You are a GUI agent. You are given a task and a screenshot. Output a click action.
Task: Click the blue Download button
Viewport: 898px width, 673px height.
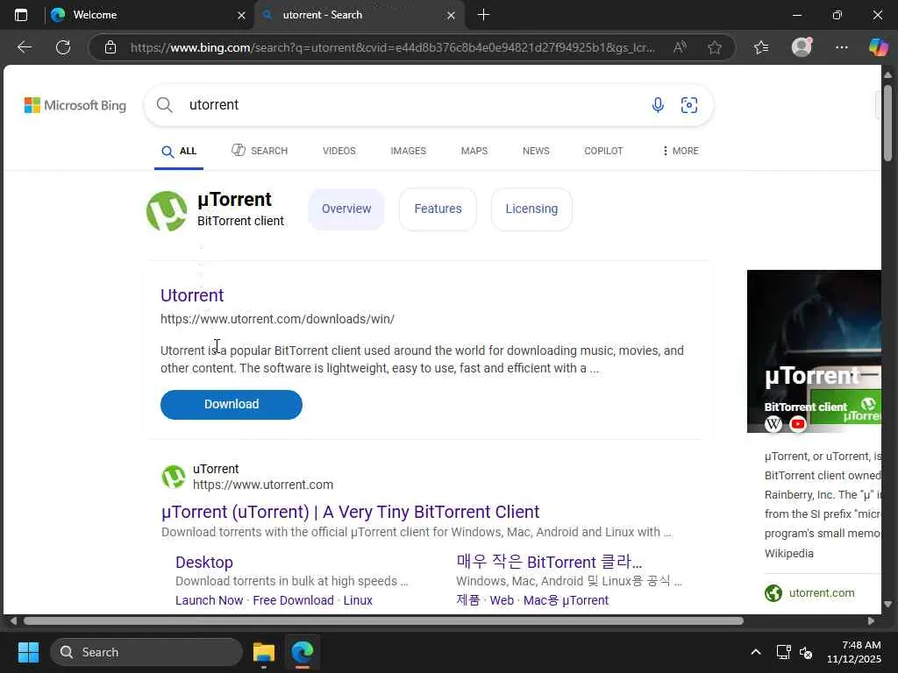[232, 405]
